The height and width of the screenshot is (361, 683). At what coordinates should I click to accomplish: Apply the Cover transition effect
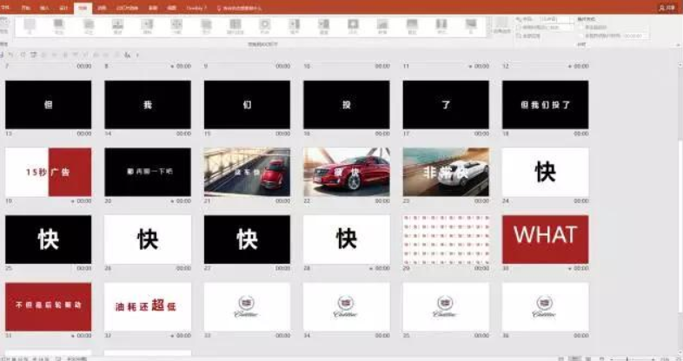[323, 26]
